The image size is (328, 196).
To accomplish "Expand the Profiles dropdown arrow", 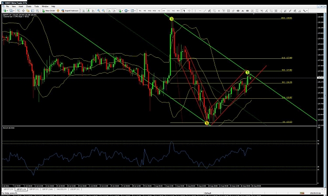I will tap(14, 11).
